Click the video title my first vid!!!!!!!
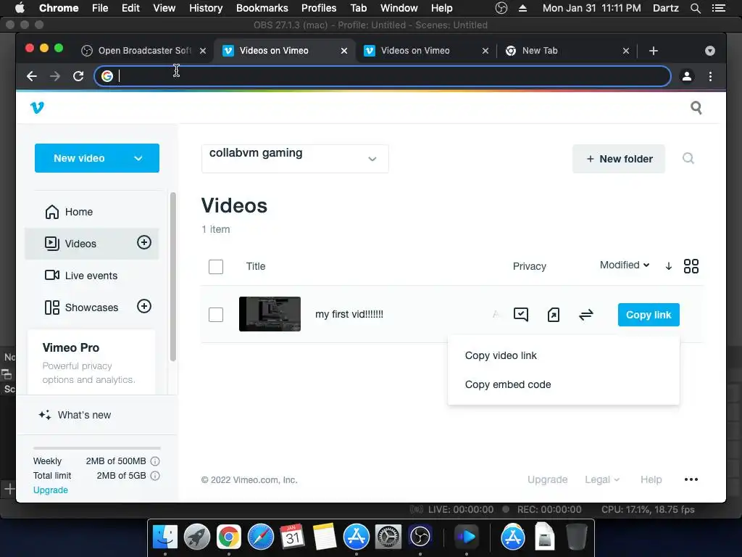The height and width of the screenshot is (557, 742). [349, 314]
